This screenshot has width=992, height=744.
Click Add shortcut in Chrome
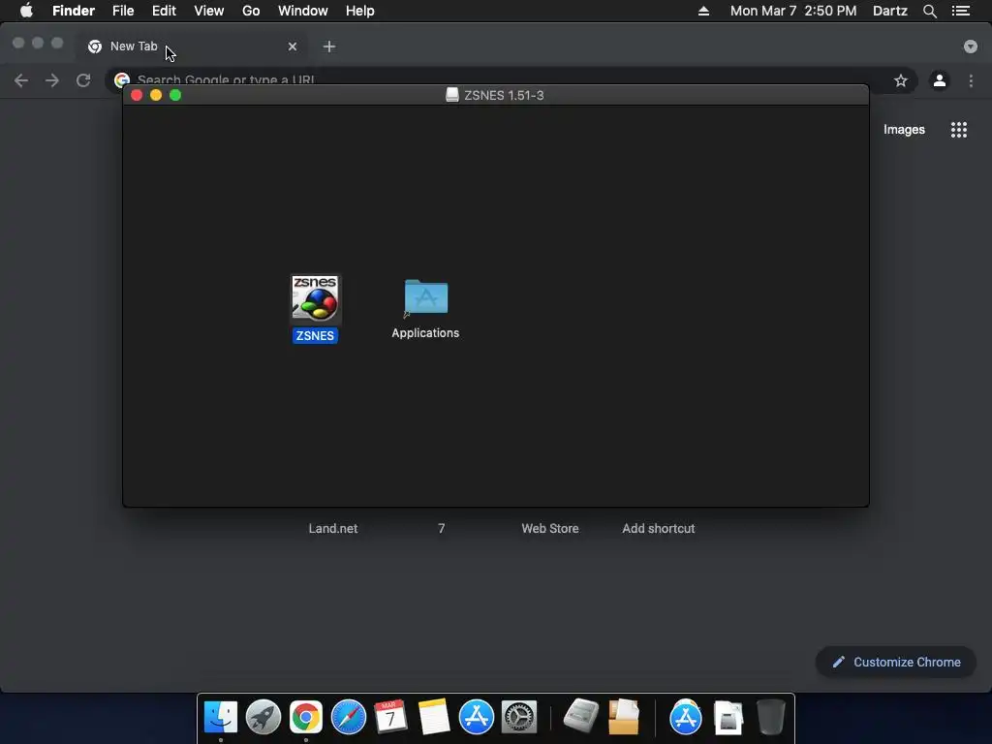pos(659,528)
